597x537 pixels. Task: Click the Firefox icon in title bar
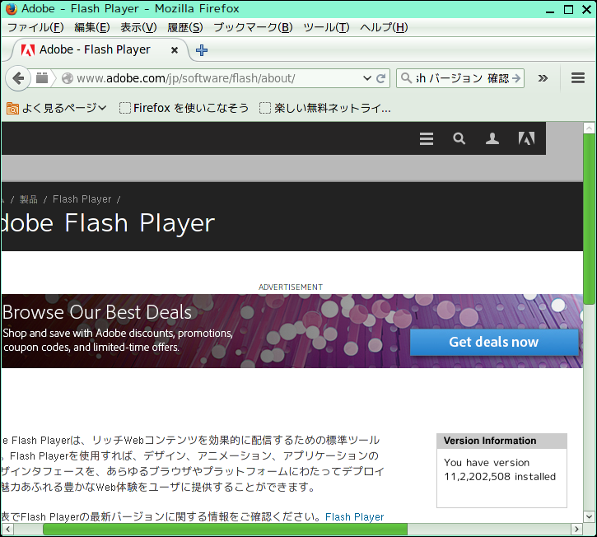point(12,8)
